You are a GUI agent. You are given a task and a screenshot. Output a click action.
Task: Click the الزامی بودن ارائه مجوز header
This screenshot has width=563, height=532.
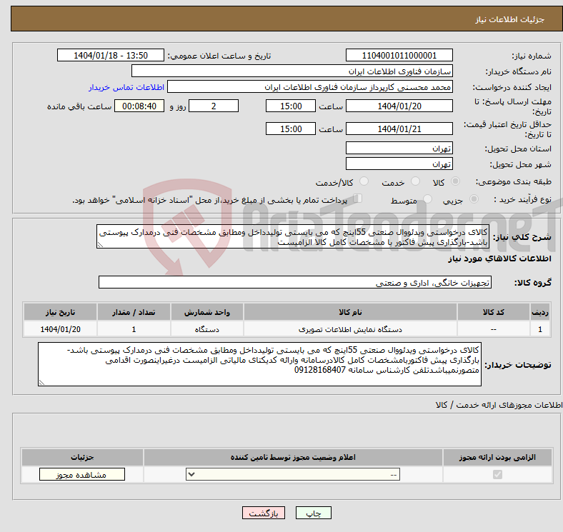point(497,457)
